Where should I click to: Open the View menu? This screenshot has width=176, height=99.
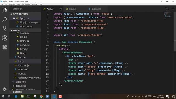18,4
